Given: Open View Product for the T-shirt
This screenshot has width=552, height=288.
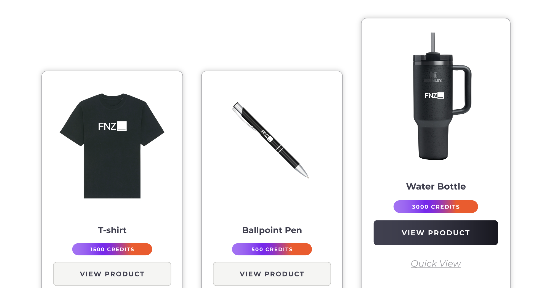Looking at the screenshot, I should point(112,274).
